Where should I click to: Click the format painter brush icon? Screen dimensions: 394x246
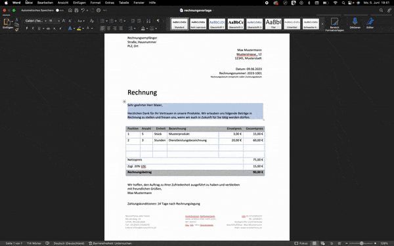tap(17, 30)
